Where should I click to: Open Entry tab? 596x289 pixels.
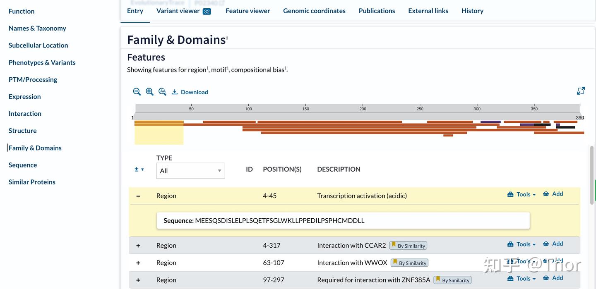pyautogui.click(x=135, y=11)
